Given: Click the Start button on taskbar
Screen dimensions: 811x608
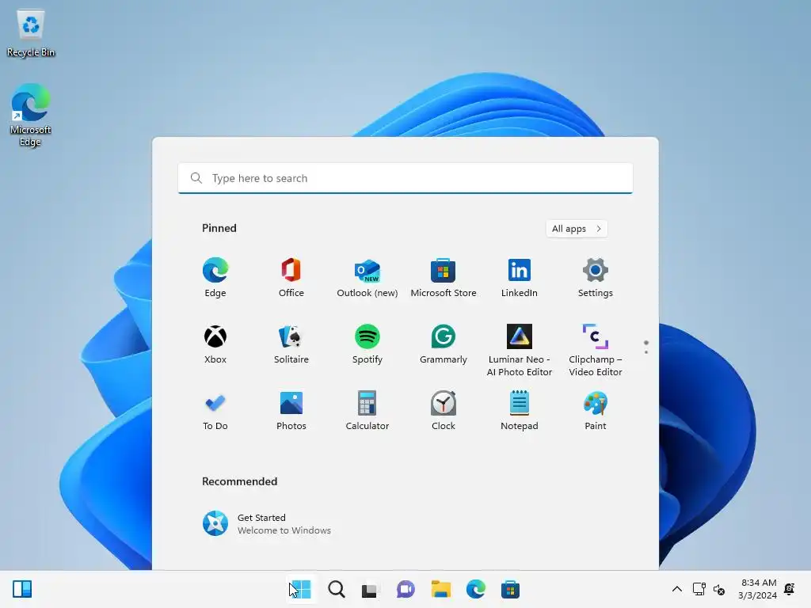Looking at the screenshot, I should [x=300, y=589].
